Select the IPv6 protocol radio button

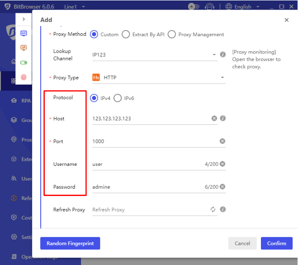coord(118,98)
